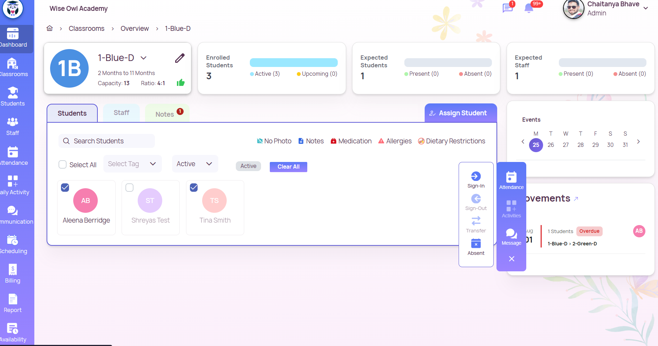
Task: Open Message in the floating action panel
Action: (x=511, y=237)
